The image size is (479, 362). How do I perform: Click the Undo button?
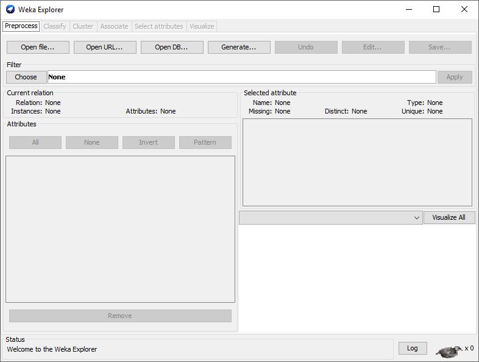coord(306,47)
